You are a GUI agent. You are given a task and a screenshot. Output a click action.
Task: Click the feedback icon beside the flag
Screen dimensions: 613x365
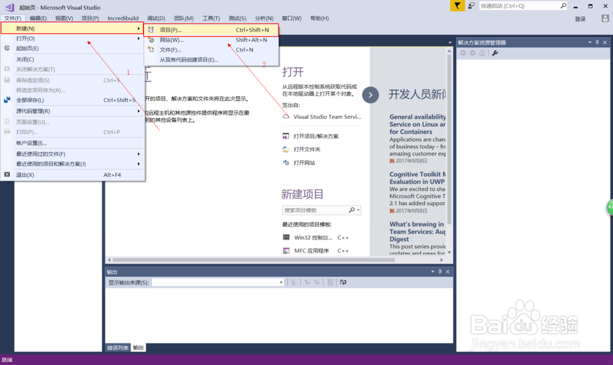[471, 6]
